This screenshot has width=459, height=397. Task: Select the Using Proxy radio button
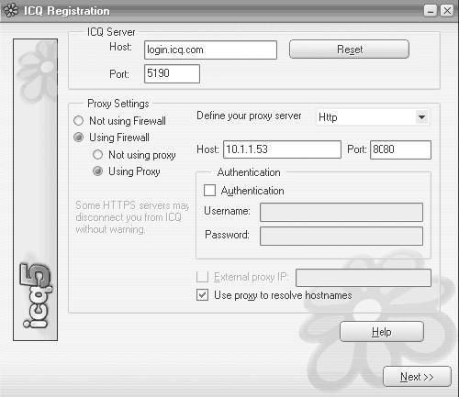pos(97,171)
